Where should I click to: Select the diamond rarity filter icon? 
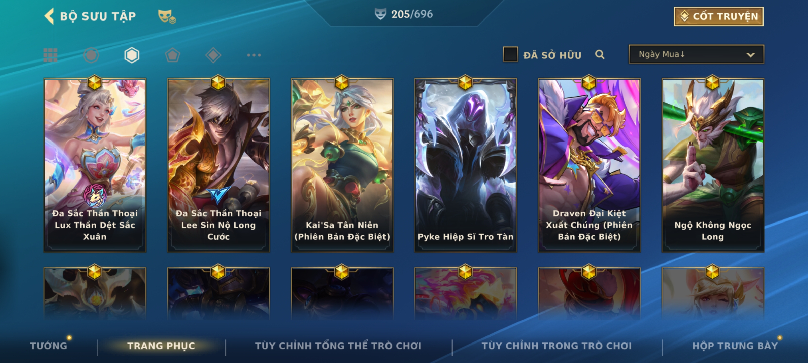[x=213, y=55]
